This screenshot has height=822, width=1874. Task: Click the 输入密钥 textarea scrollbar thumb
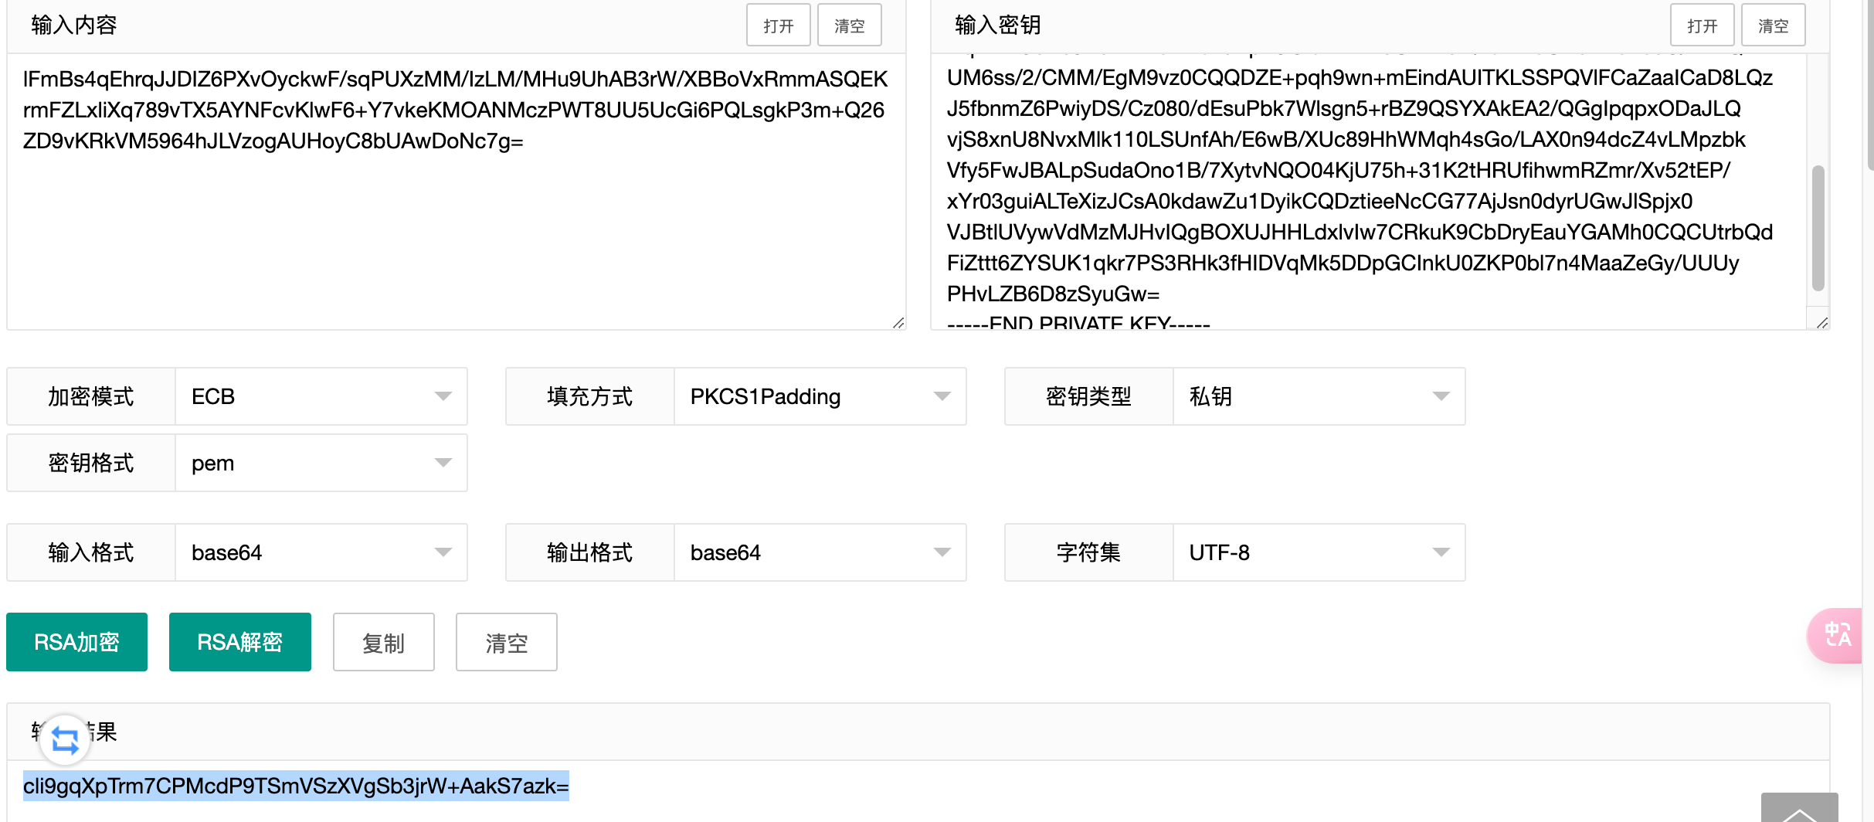click(1818, 228)
